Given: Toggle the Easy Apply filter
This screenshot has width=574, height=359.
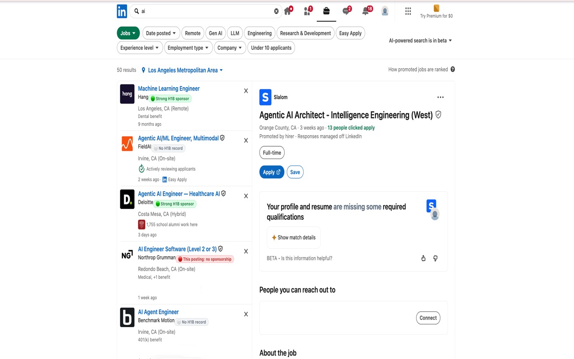Looking at the screenshot, I should (350, 33).
